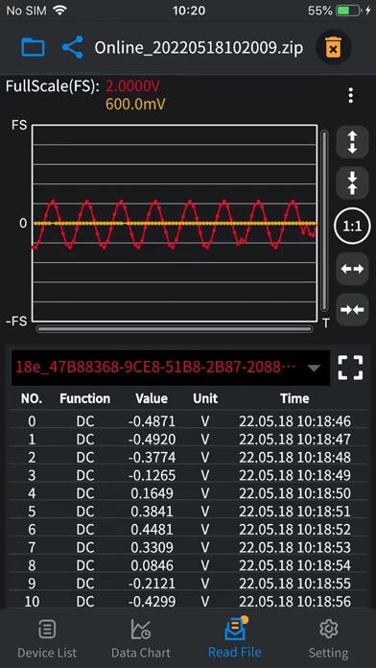Click the Unit column header
The image size is (376, 668).
205,398
